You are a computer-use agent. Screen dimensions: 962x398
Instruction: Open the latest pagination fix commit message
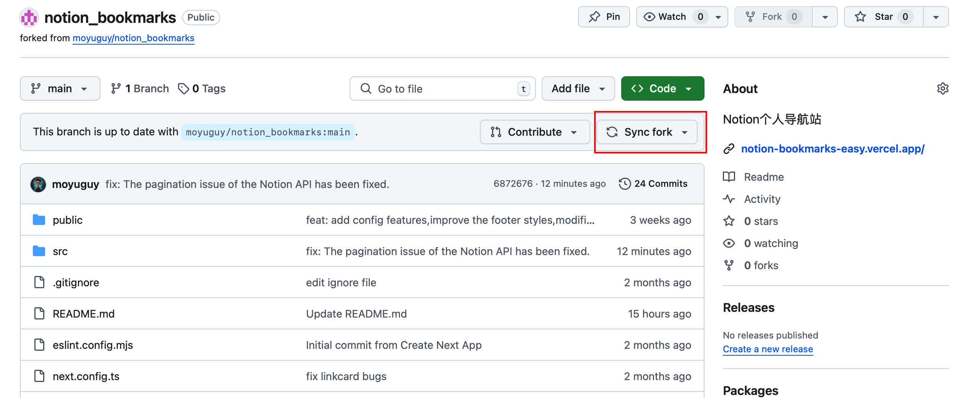(247, 184)
